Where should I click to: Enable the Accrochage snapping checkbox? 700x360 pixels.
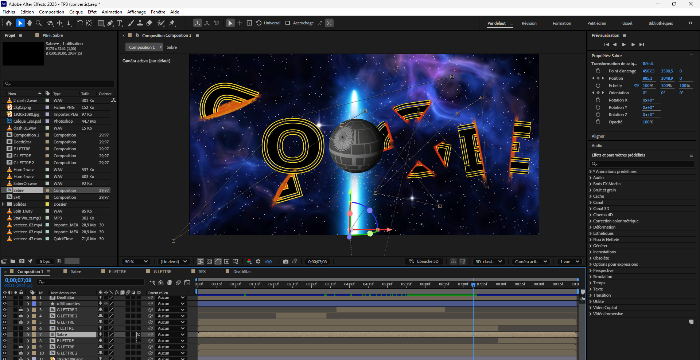[x=288, y=23]
